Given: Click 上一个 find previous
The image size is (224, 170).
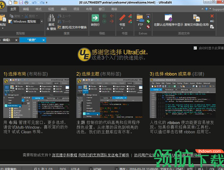Looking at the screenshot, I should pos(64,16).
